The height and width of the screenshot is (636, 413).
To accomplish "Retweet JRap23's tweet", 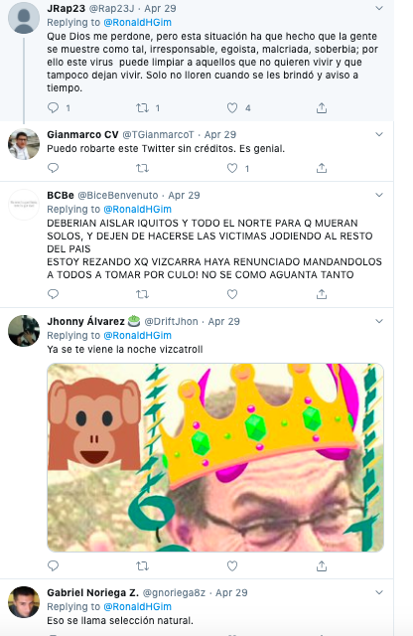I will 142,107.
